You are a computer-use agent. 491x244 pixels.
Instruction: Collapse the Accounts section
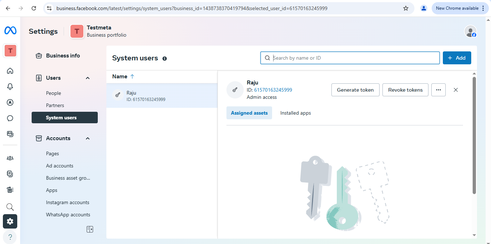pos(87,138)
